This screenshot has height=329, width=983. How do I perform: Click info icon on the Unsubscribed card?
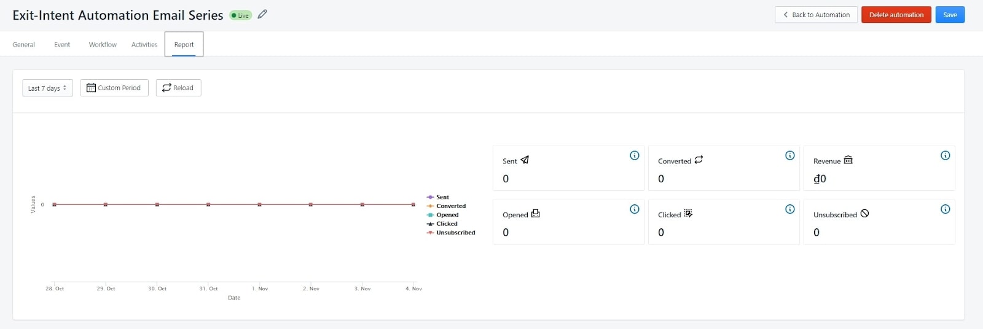pyautogui.click(x=946, y=209)
